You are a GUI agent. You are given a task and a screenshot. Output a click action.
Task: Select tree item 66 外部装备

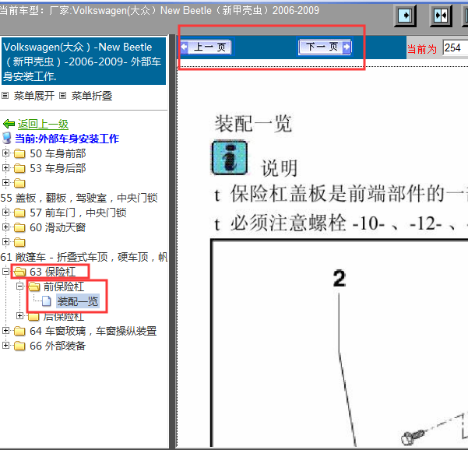pos(58,346)
